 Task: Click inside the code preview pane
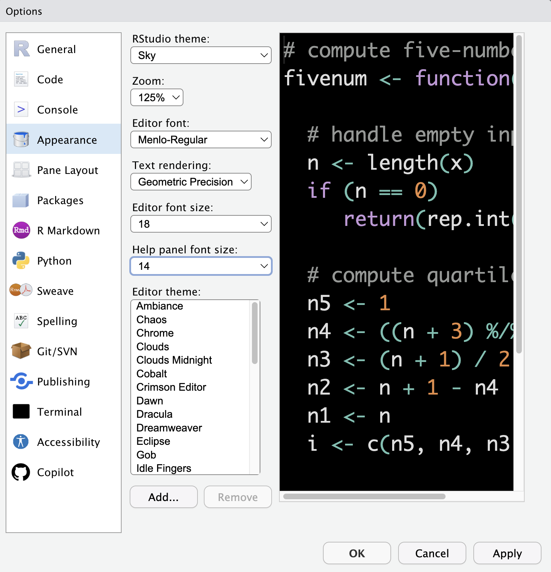(x=396, y=262)
